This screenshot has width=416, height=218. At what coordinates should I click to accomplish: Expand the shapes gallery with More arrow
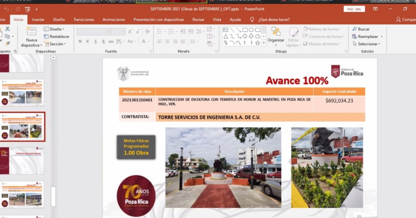click(x=264, y=43)
